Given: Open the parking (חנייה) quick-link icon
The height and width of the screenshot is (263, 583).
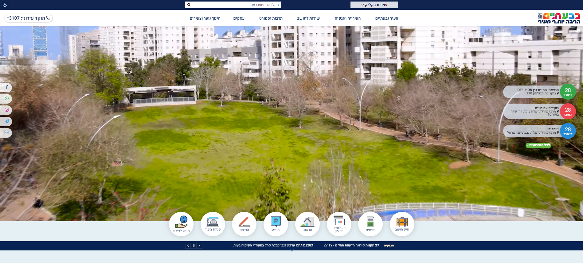Looking at the screenshot, I should pyautogui.click(x=276, y=224).
